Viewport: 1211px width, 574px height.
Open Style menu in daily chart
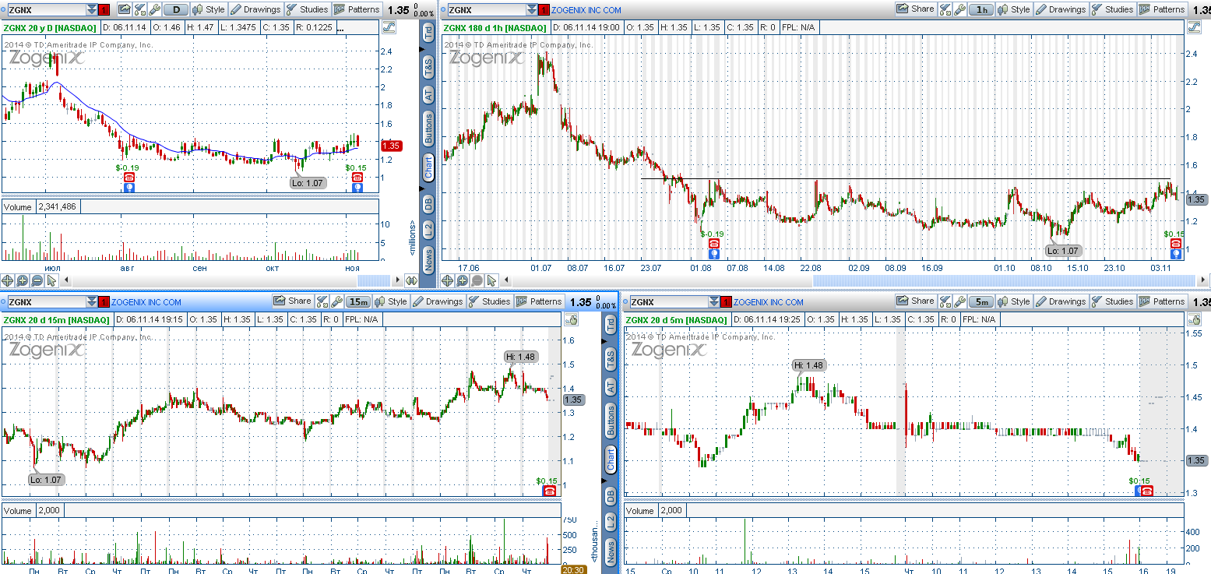click(x=209, y=9)
